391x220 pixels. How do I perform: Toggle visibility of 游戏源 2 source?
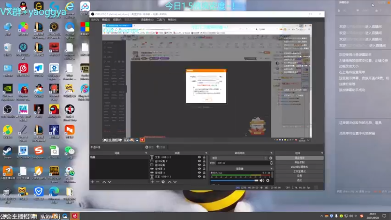199,173
